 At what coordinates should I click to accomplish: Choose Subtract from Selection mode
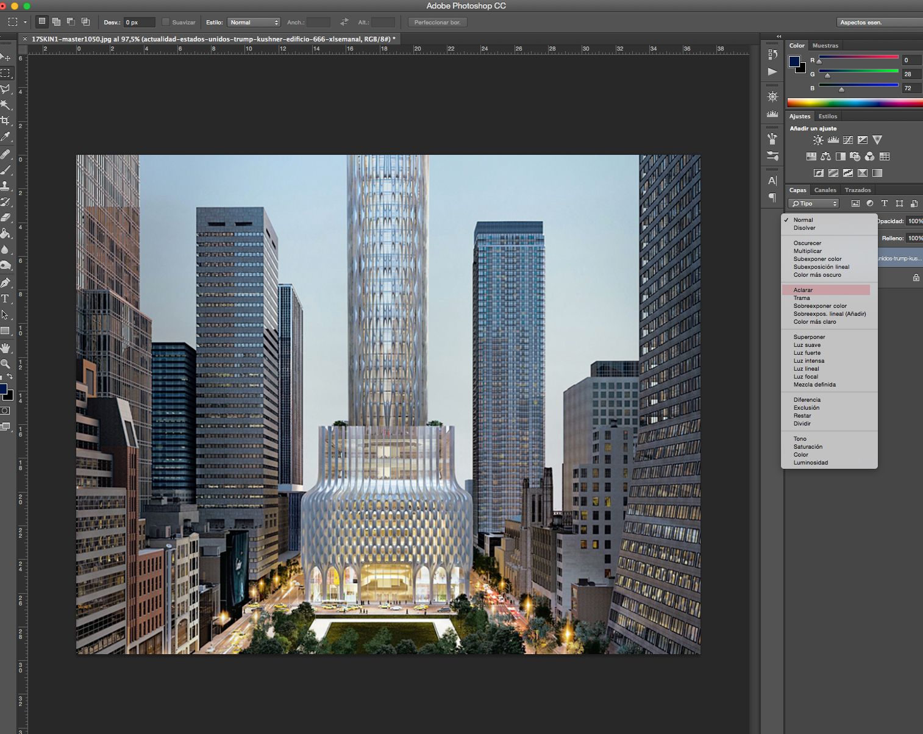tap(71, 22)
